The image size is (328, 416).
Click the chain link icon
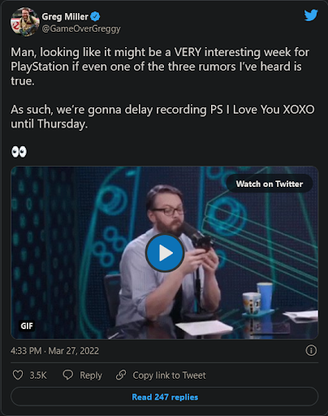pyautogui.click(x=121, y=375)
